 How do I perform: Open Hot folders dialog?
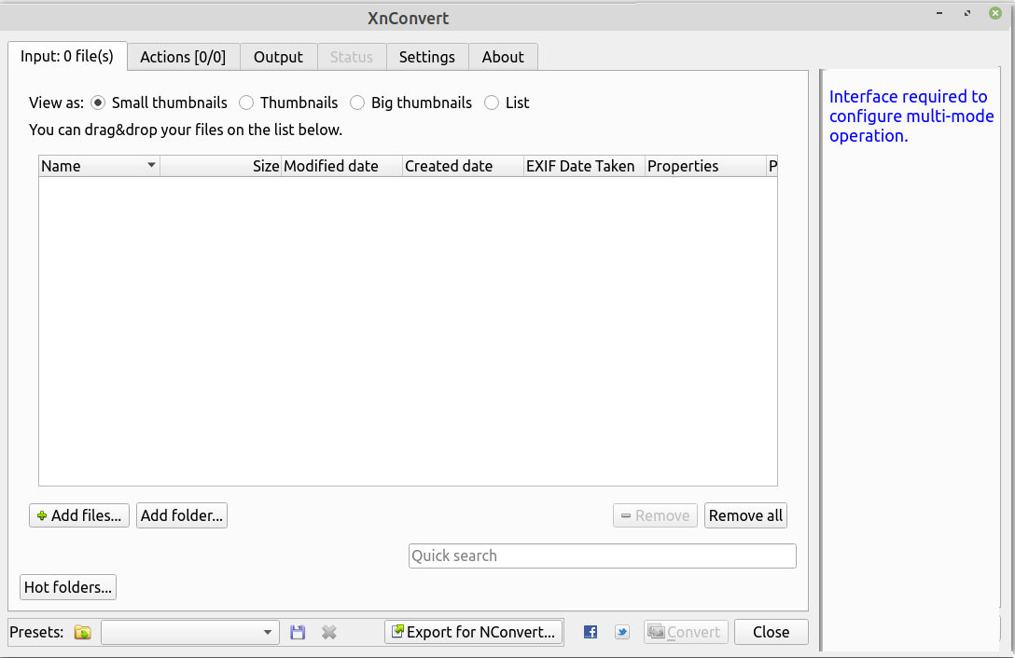[68, 587]
